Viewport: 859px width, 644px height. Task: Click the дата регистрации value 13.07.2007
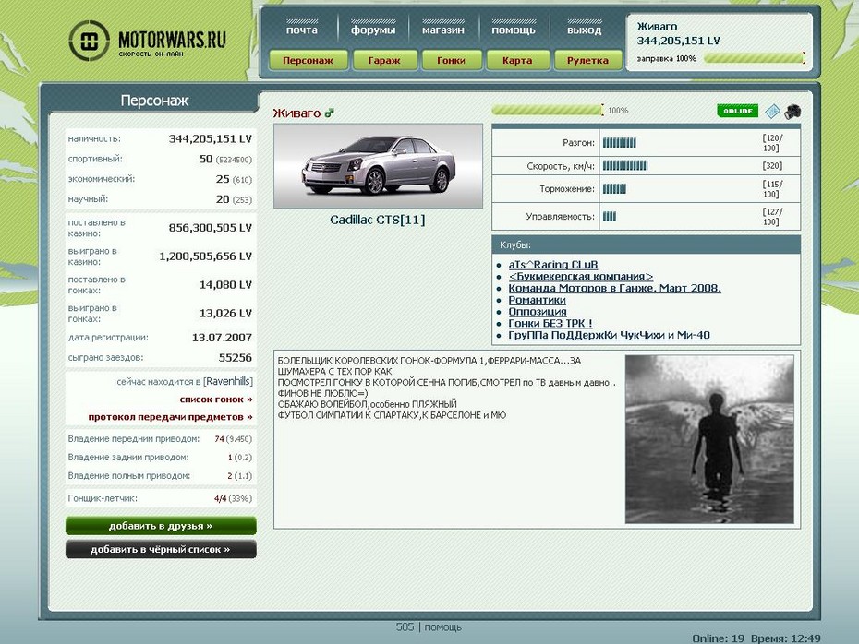click(x=222, y=338)
